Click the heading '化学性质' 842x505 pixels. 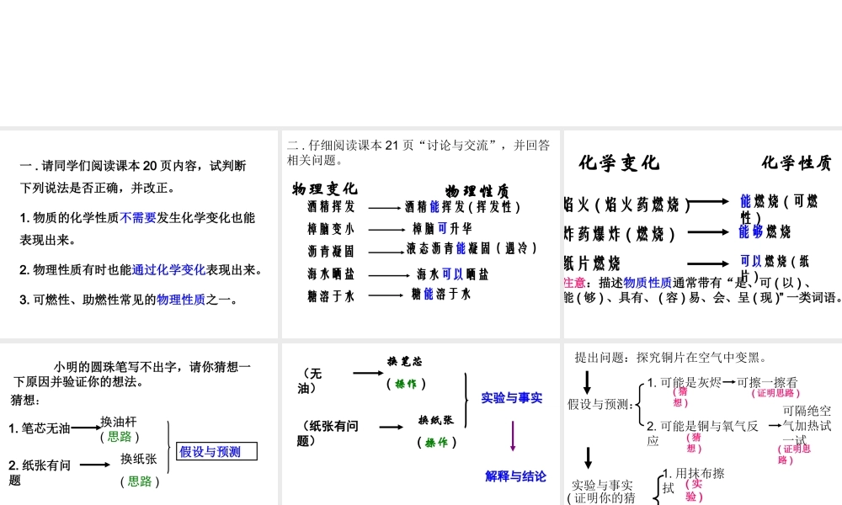click(797, 162)
